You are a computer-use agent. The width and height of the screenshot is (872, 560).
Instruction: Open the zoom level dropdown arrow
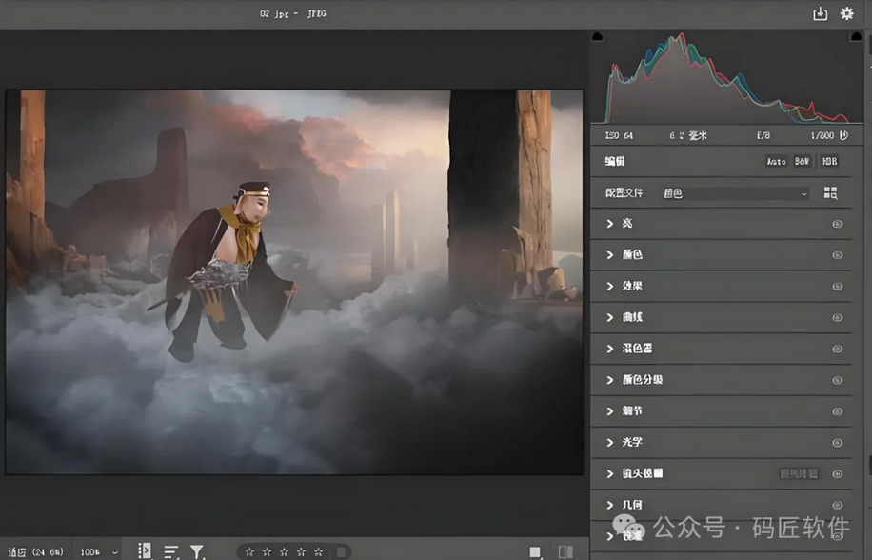tap(115, 552)
